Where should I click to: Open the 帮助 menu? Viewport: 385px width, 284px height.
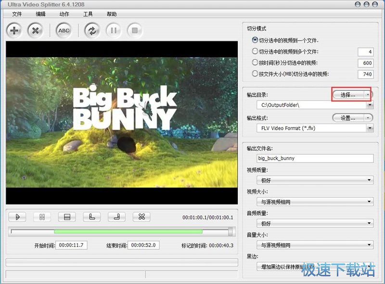[x=112, y=14]
